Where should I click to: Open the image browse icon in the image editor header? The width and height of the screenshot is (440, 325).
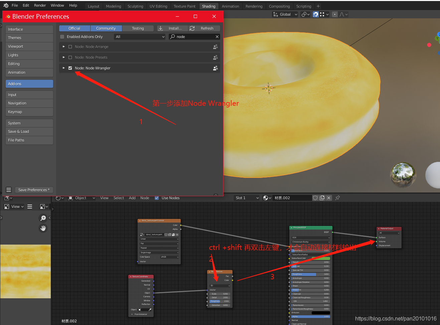(x=44, y=207)
